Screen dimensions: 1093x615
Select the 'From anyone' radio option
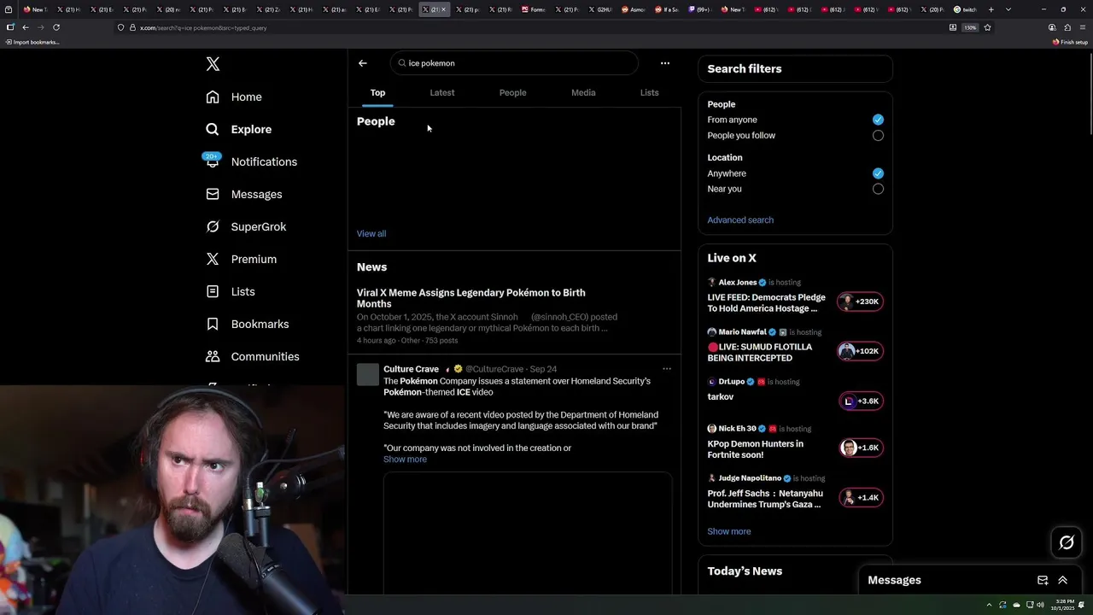coord(878,120)
